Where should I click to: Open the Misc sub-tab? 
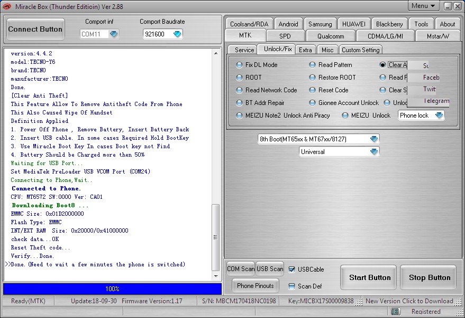pyautogui.click(x=327, y=50)
